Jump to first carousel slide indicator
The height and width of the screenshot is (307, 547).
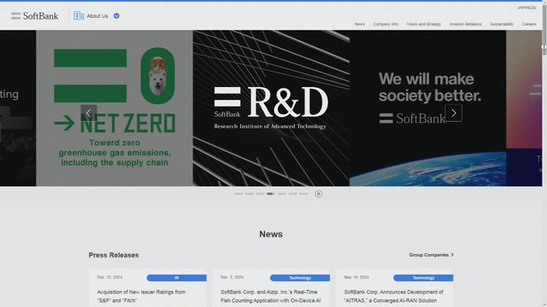[x=238, y=194]
